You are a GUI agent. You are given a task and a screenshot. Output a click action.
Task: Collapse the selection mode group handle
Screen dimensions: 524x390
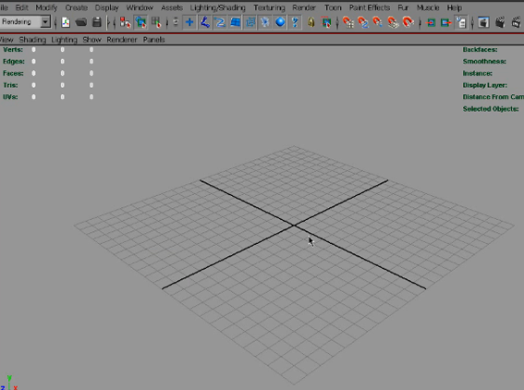tap(115, 22)
